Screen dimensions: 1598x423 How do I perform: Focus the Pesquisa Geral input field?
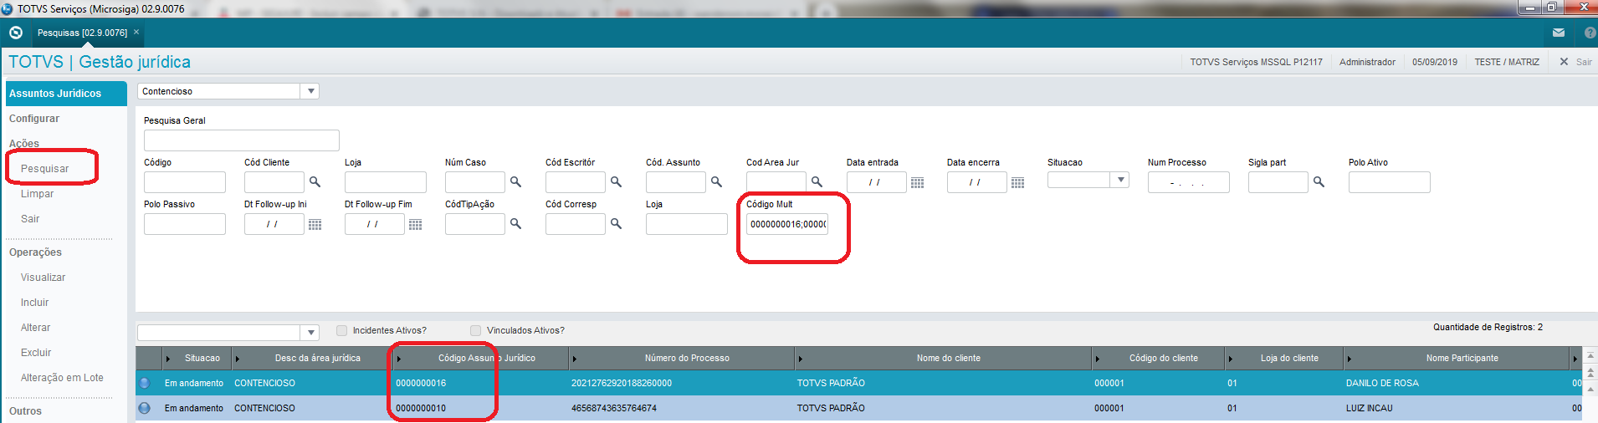(242, 140)
